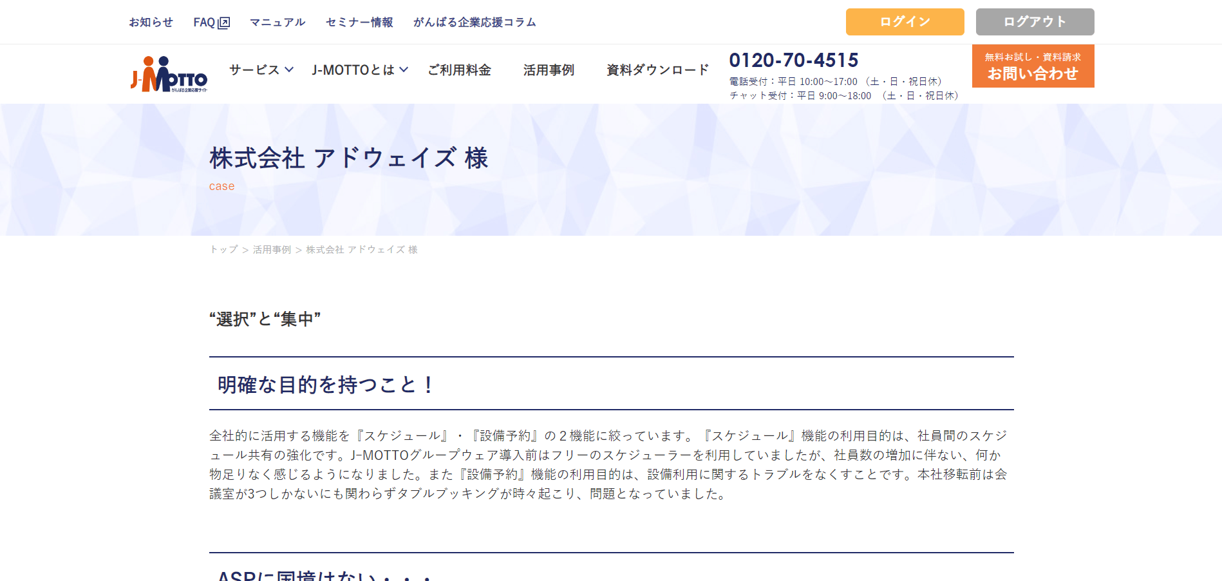This screenshot has width=1222, height=581.
Task: Open the マニュアル link
Action: click(x=277, y=23)
